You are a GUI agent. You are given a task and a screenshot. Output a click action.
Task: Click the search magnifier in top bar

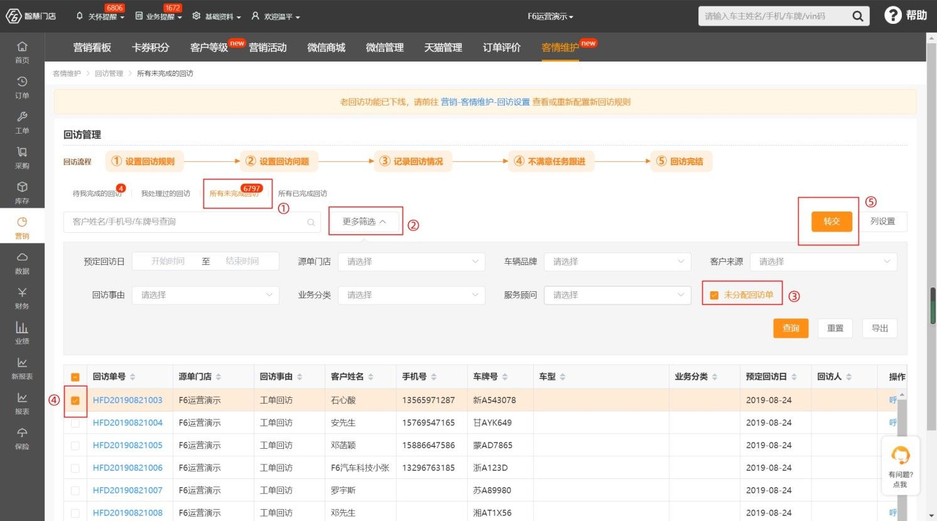(x=857, y=16)
